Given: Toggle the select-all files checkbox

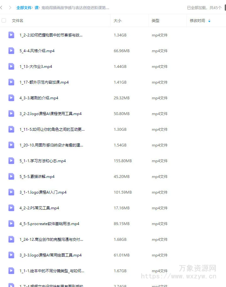Looking at the screenshot, I should (4, 20).
